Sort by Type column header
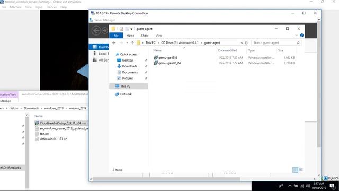Image resolution: width=339 pixels, height=191 pixels. 251,50
